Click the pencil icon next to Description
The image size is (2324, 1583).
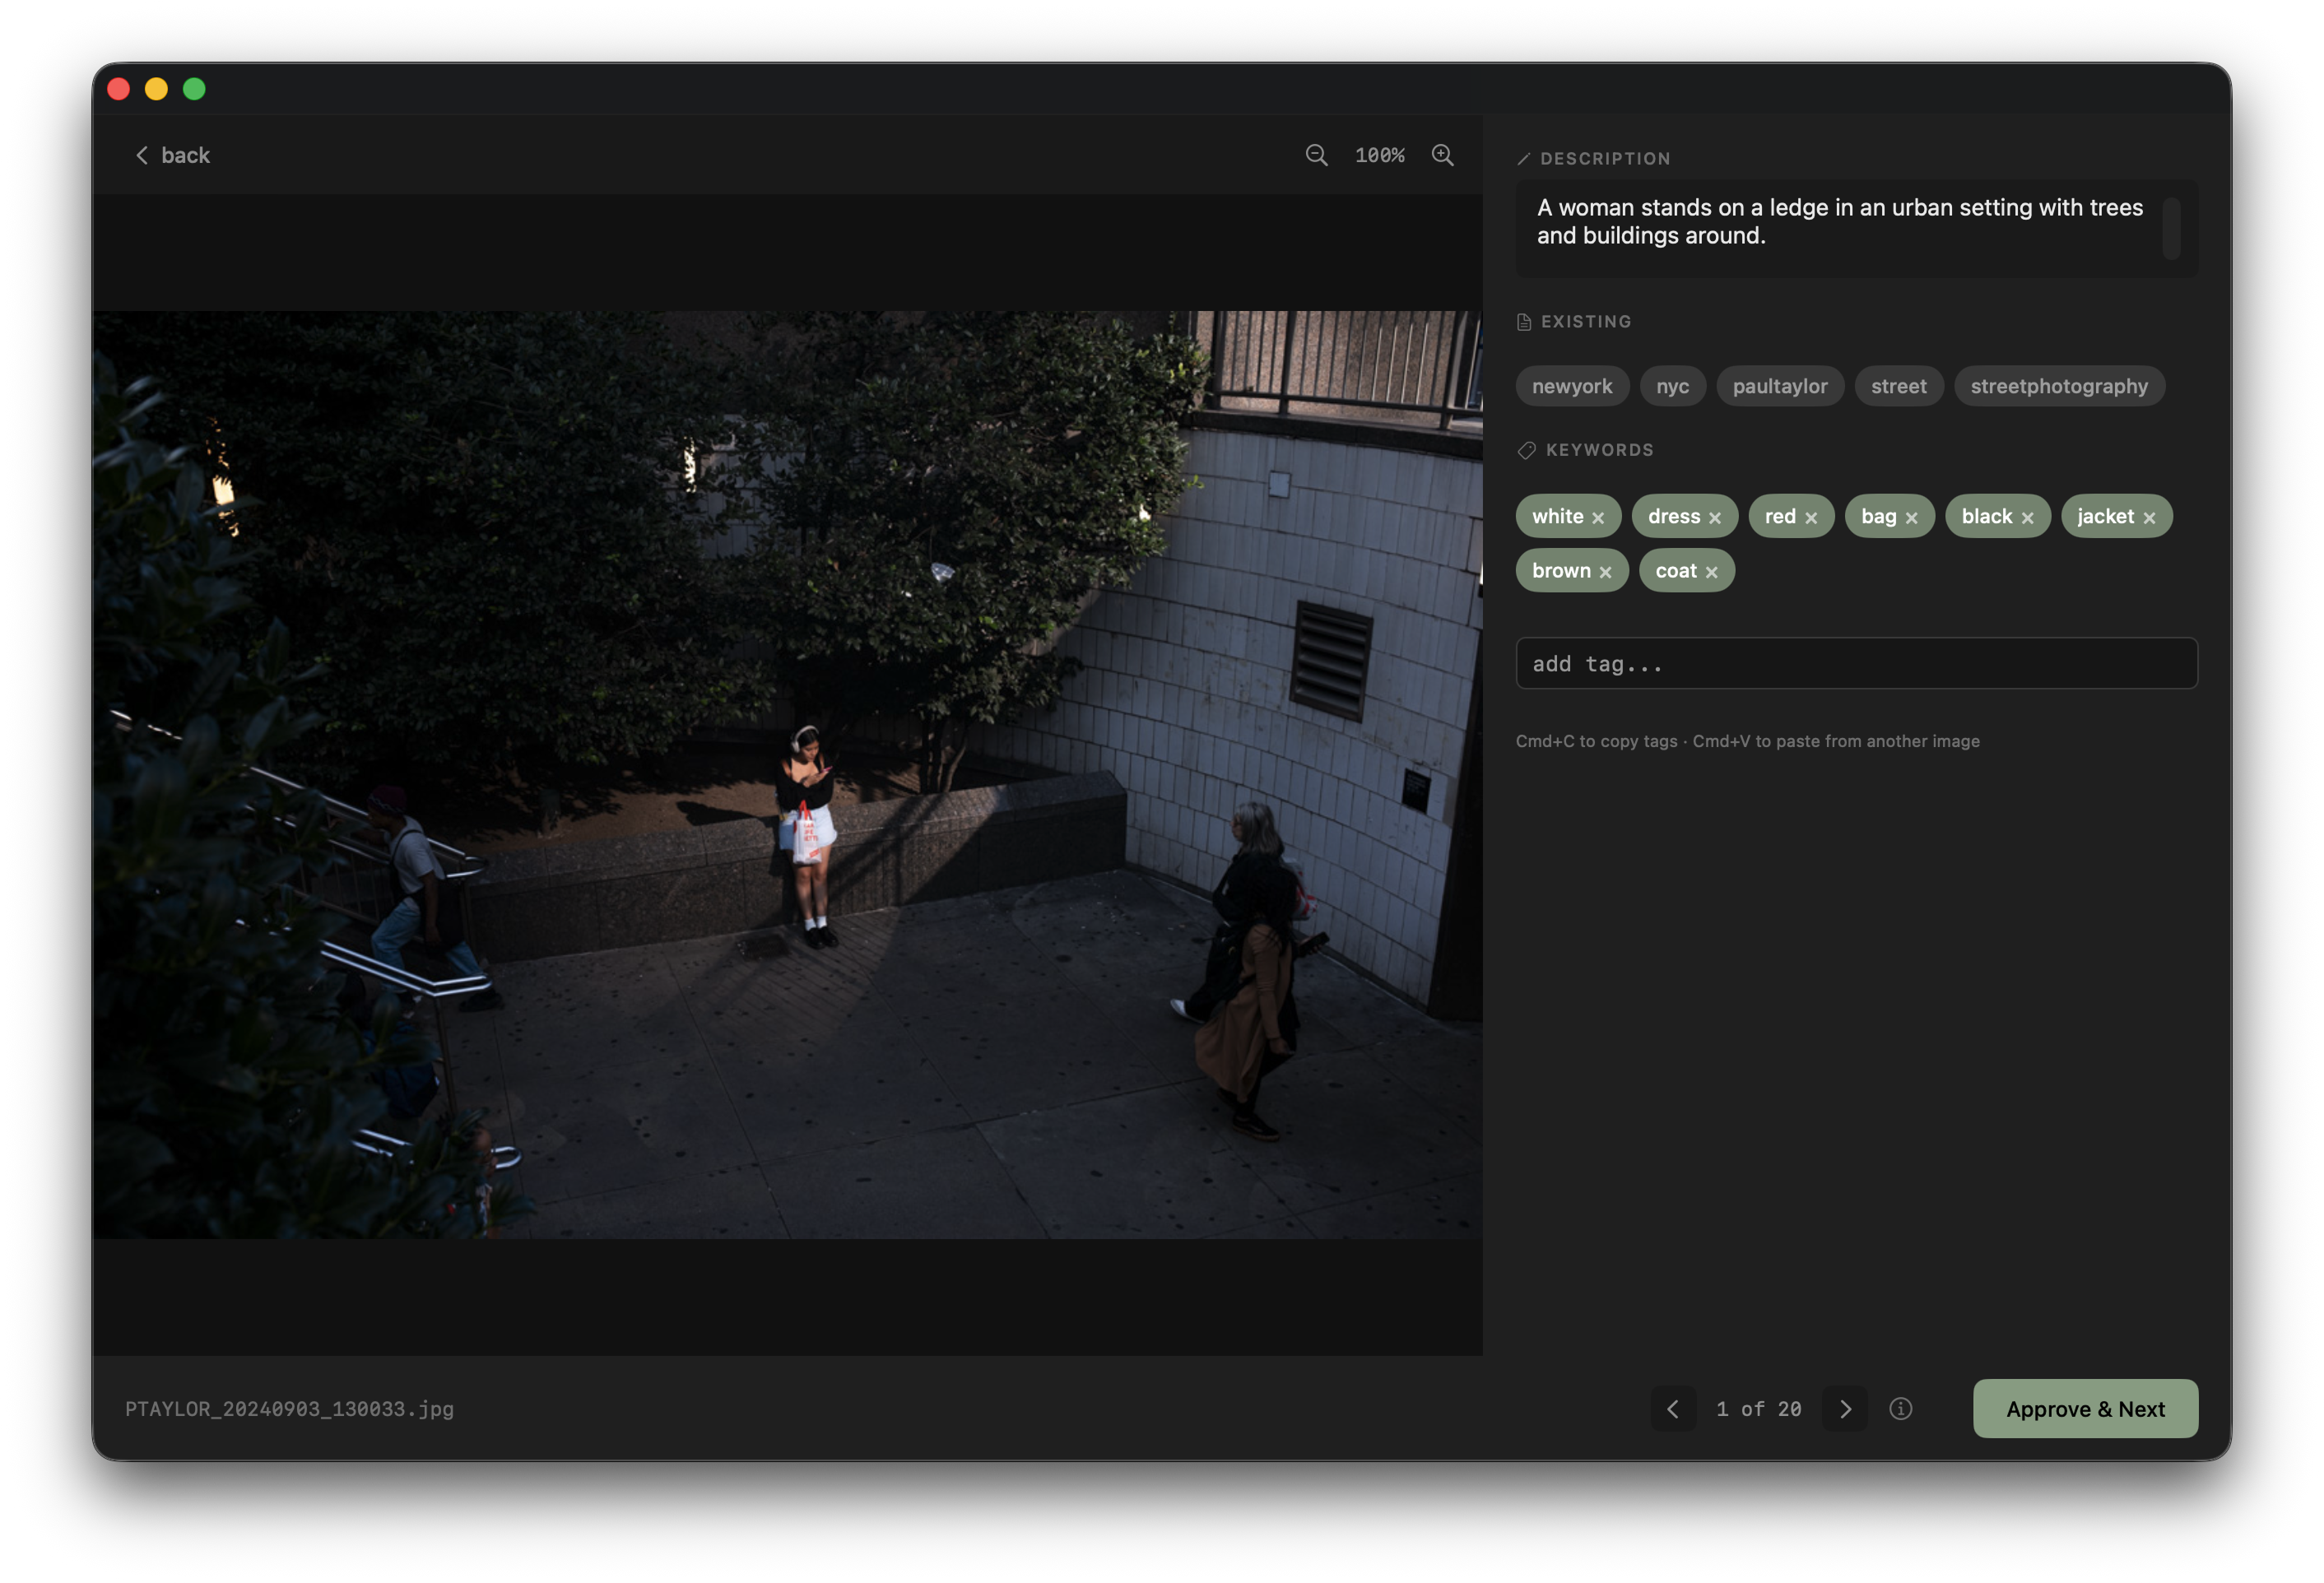(x=1524, y=157)
